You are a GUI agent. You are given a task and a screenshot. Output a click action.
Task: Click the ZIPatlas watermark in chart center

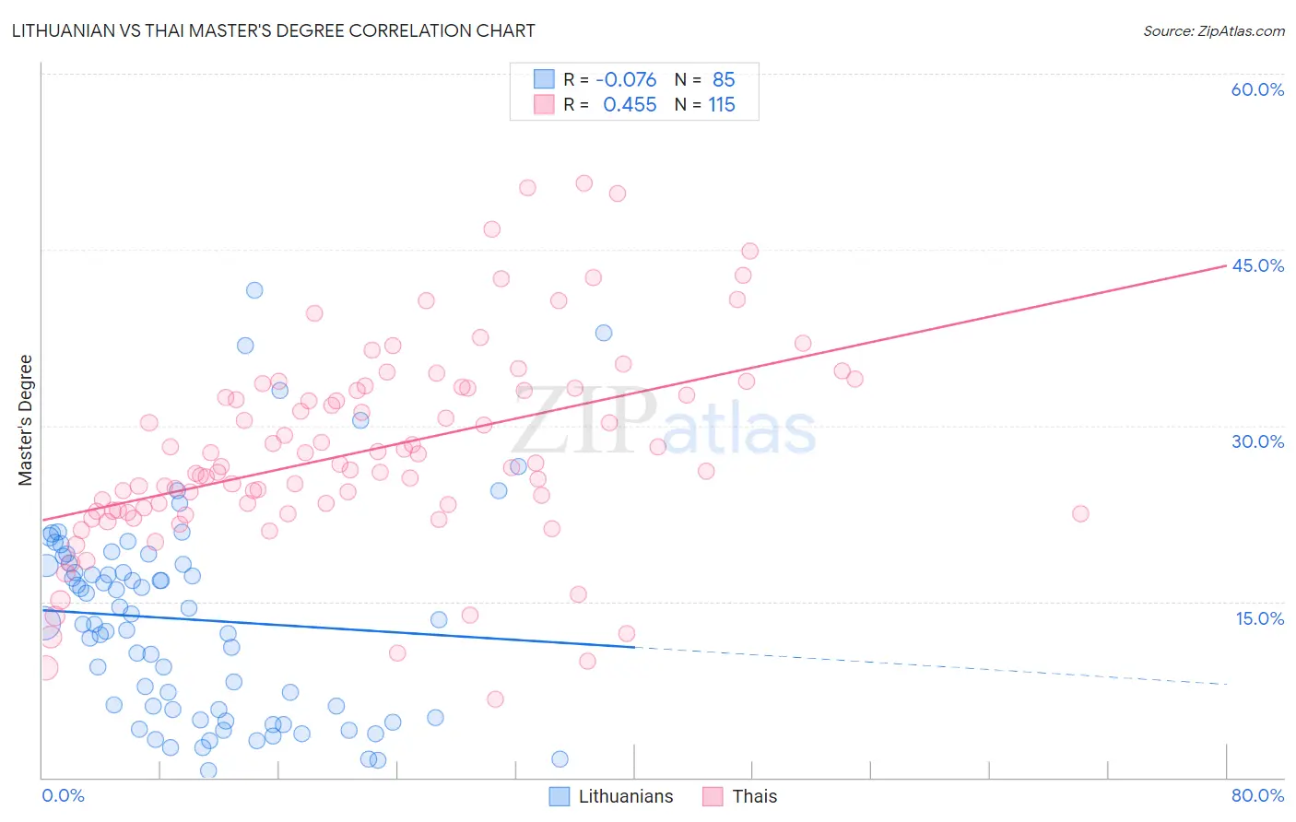[x=664, y=422]
